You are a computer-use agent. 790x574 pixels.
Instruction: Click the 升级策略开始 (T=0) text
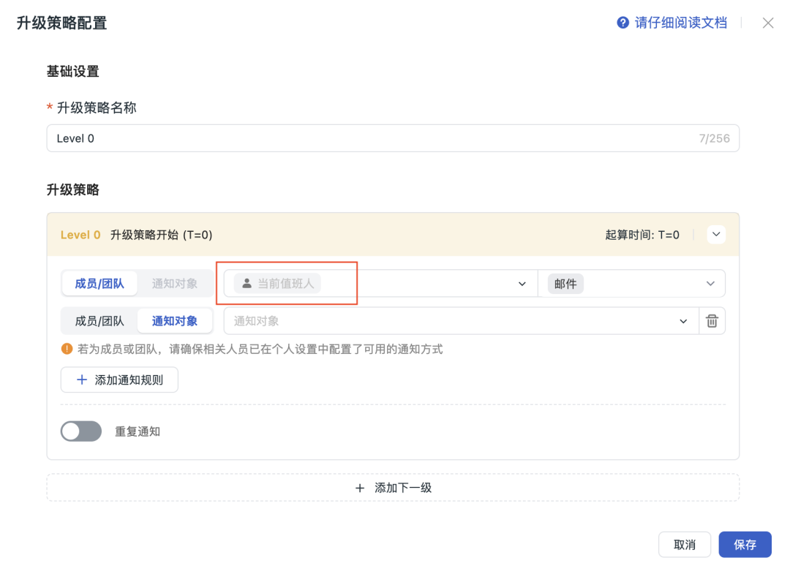tap(161, 235)
